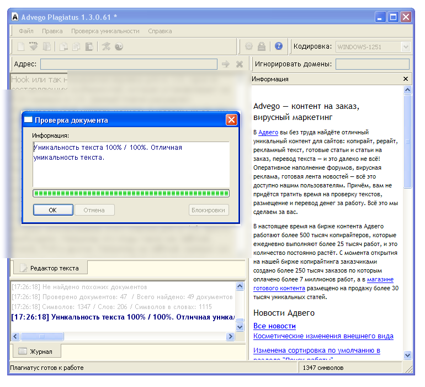
Task: Open the Кодировка WINDOWS-1251 dropdown
Action: coord(406,46)
